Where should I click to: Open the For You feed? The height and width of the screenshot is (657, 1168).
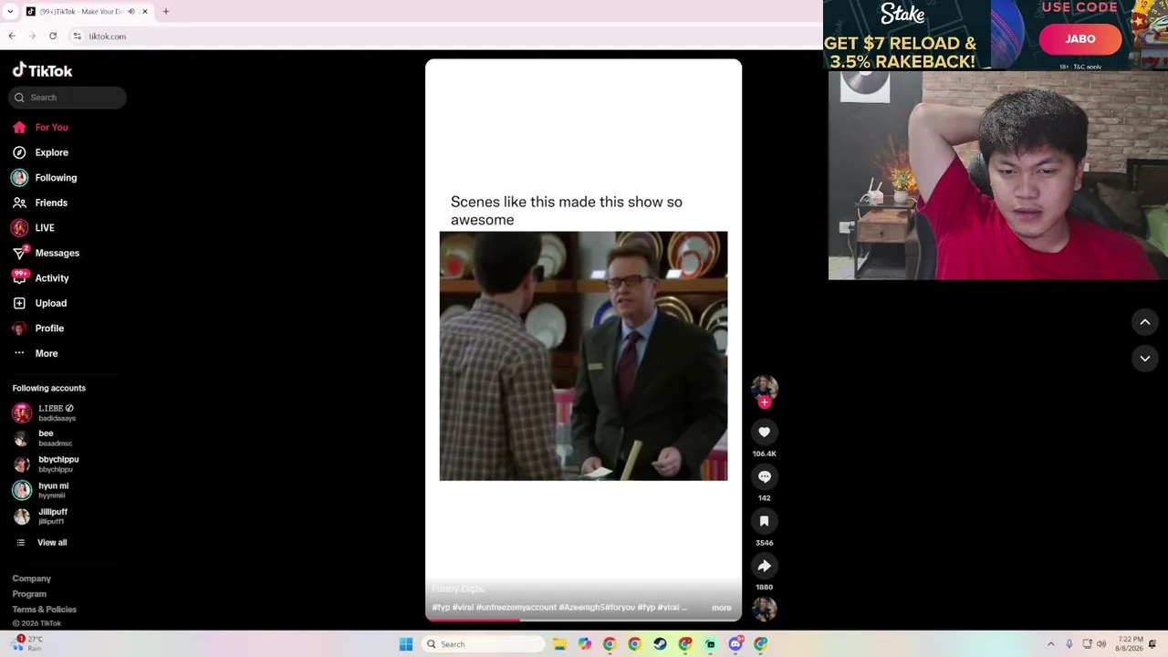[x=41, y=128]
